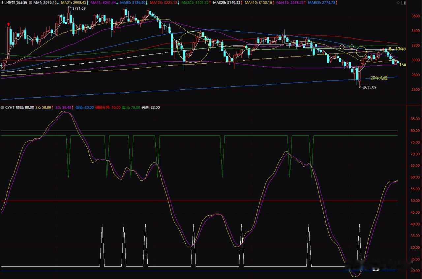This screenshot has height=279, width=422.
Task: Click the 20.00 indicator axis label
Action: point(415,271)
